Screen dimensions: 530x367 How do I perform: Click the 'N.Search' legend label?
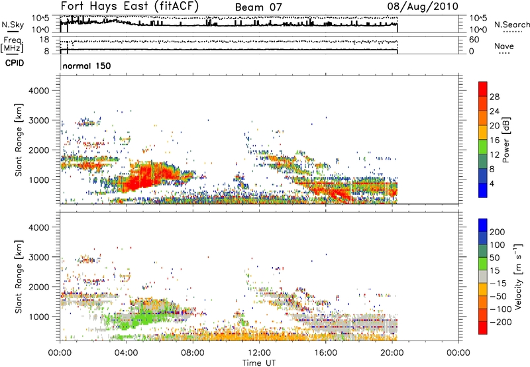coord(511,25)
